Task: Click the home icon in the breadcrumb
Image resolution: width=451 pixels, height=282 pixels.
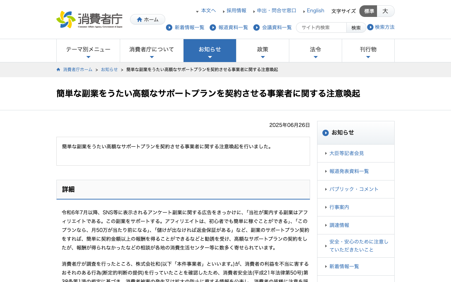Action: coord(58,69)
